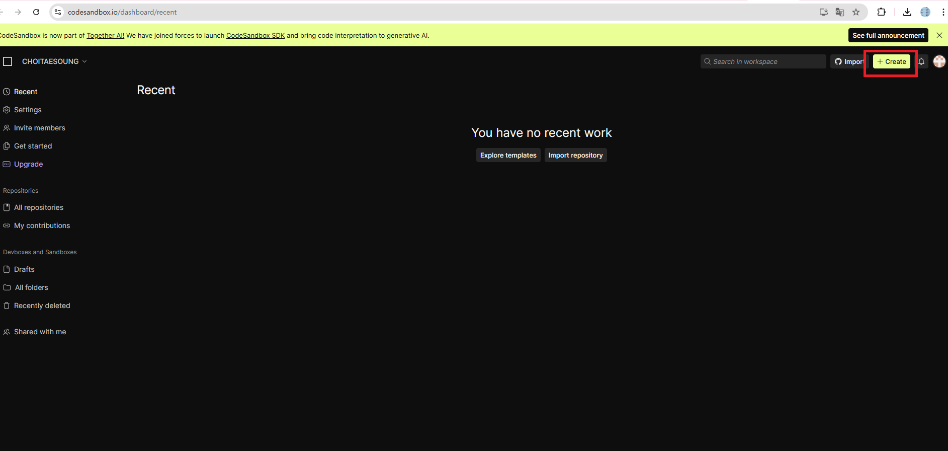The image size is (948, 451).
Task: Click the Upgrade pro badge icon
Action: click(7, 164)
